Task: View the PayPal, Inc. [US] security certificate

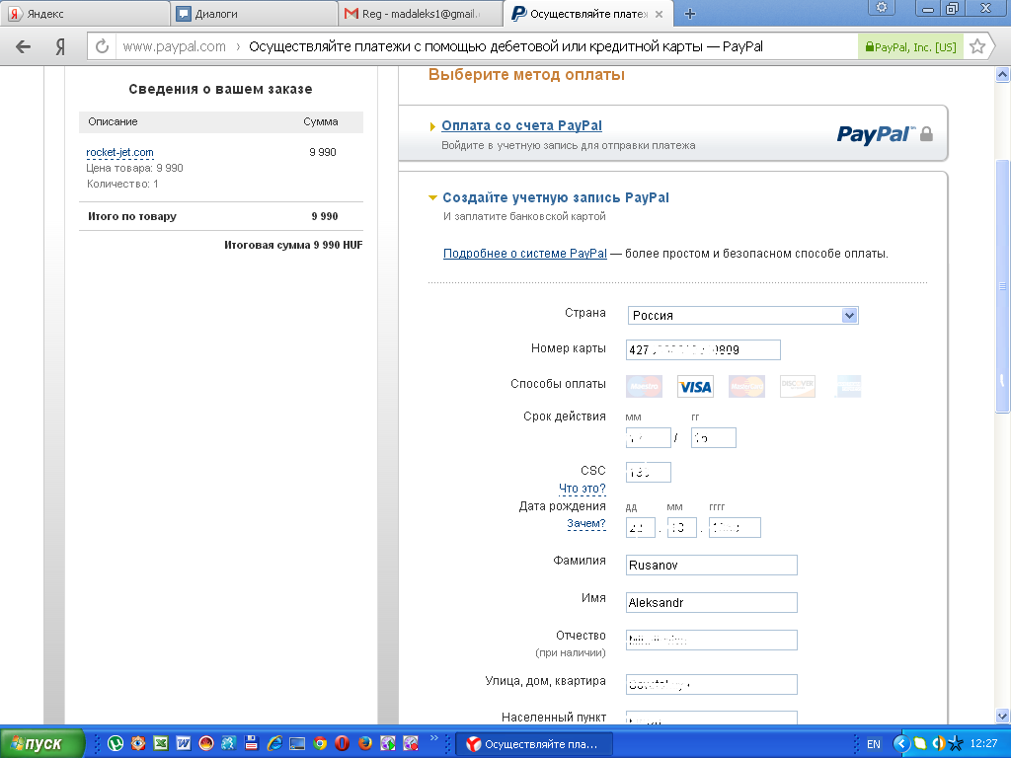Action: coord(910,47)
